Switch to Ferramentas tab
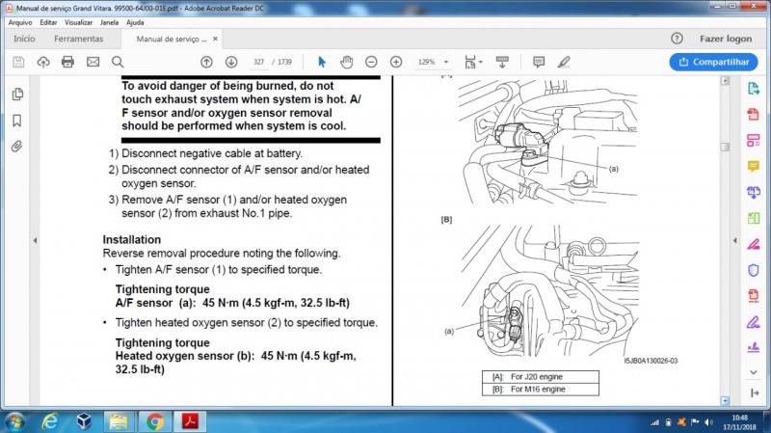 pos(79,39)
